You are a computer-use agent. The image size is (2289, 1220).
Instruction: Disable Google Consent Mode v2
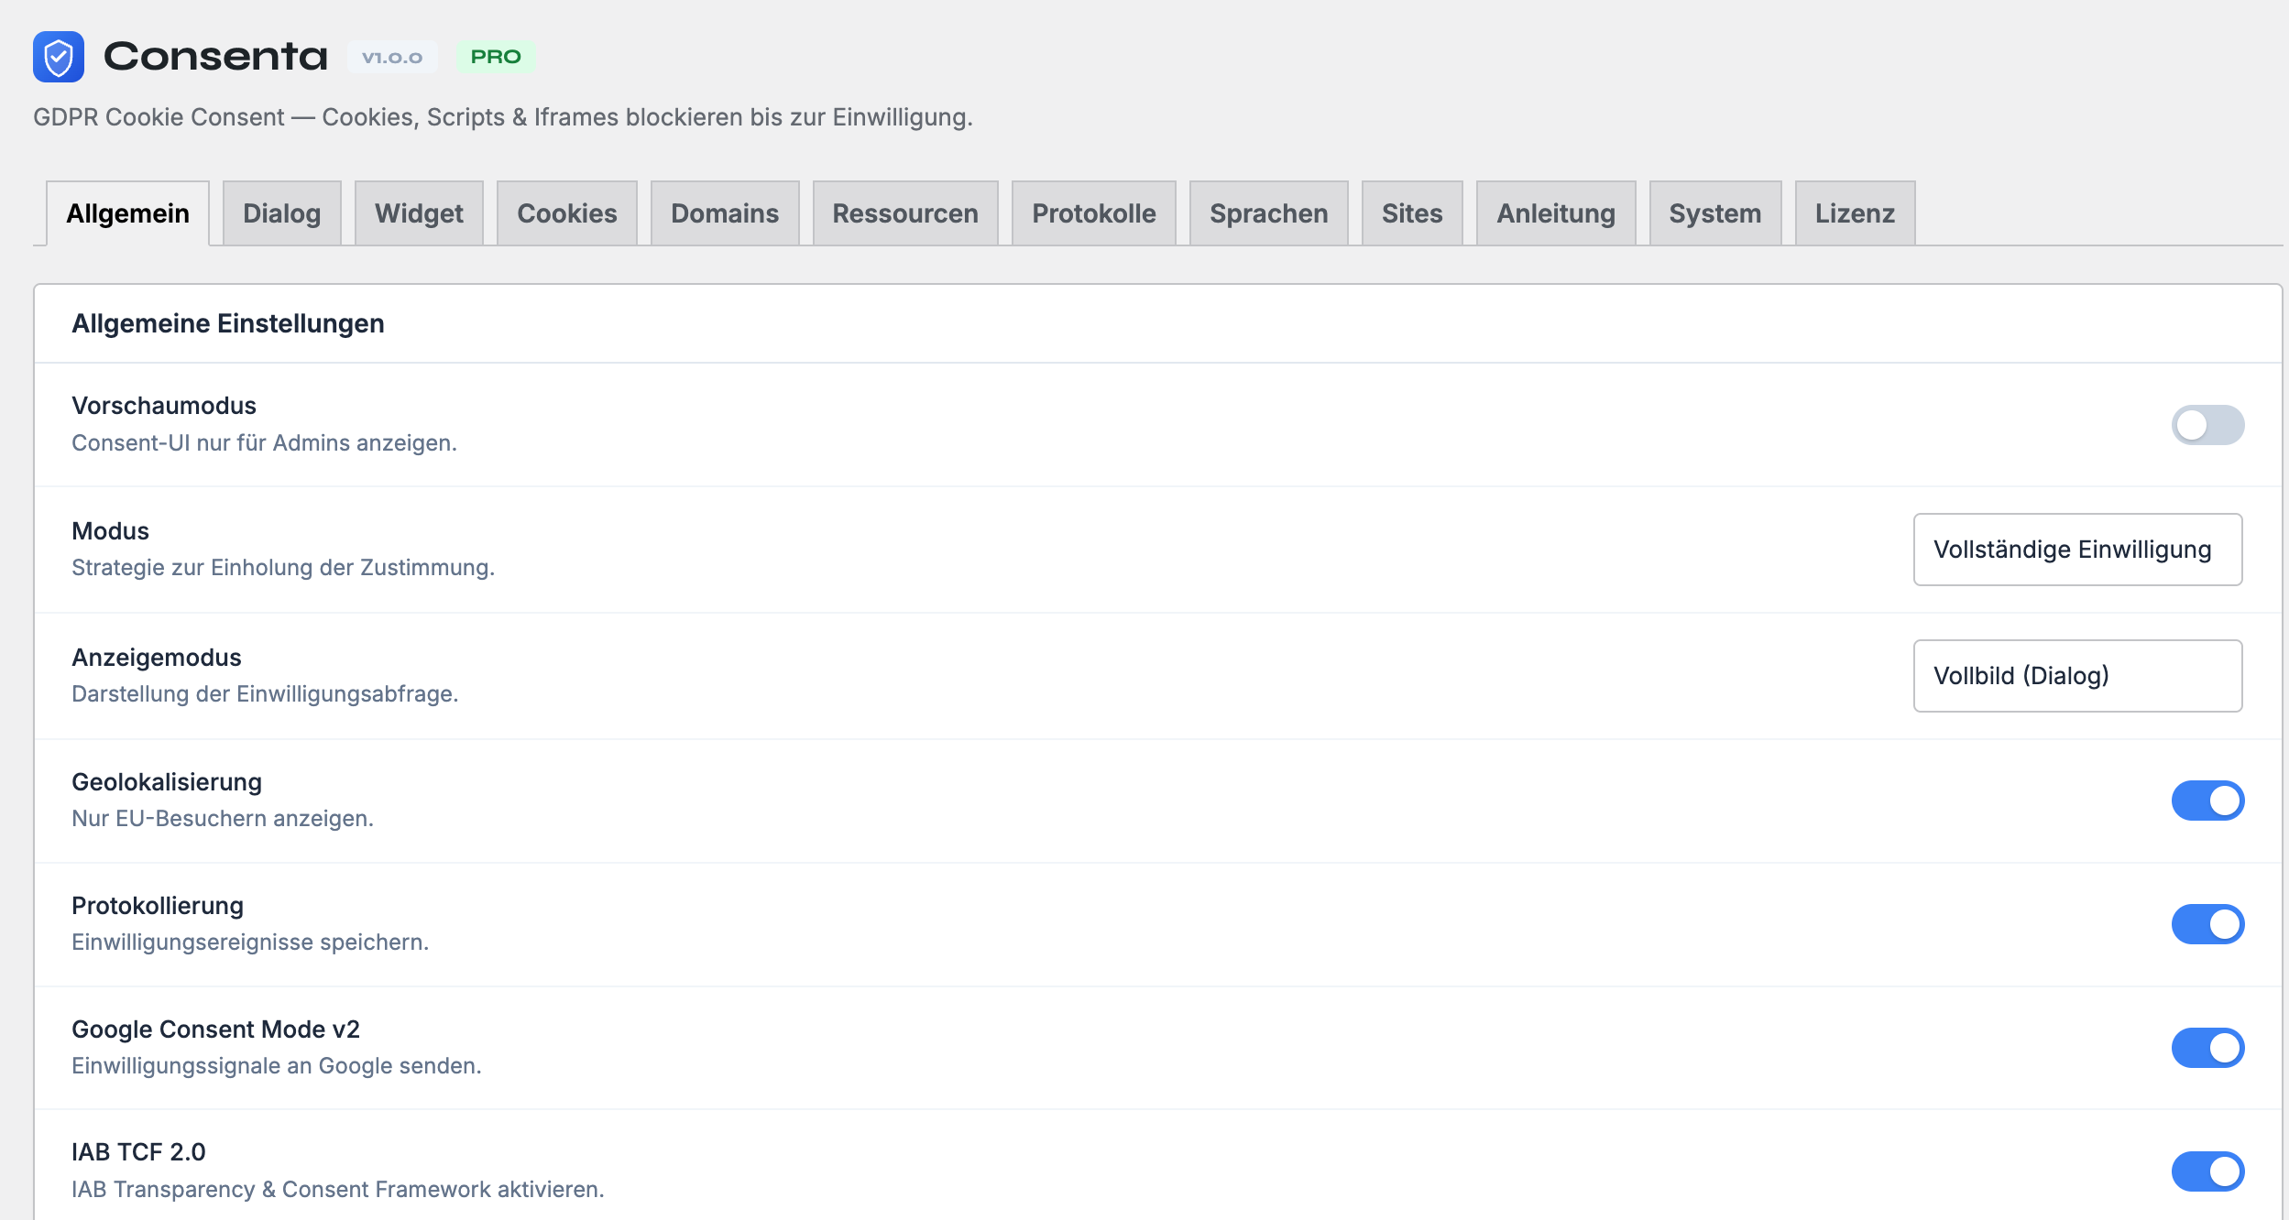tap(2207, 1047)
